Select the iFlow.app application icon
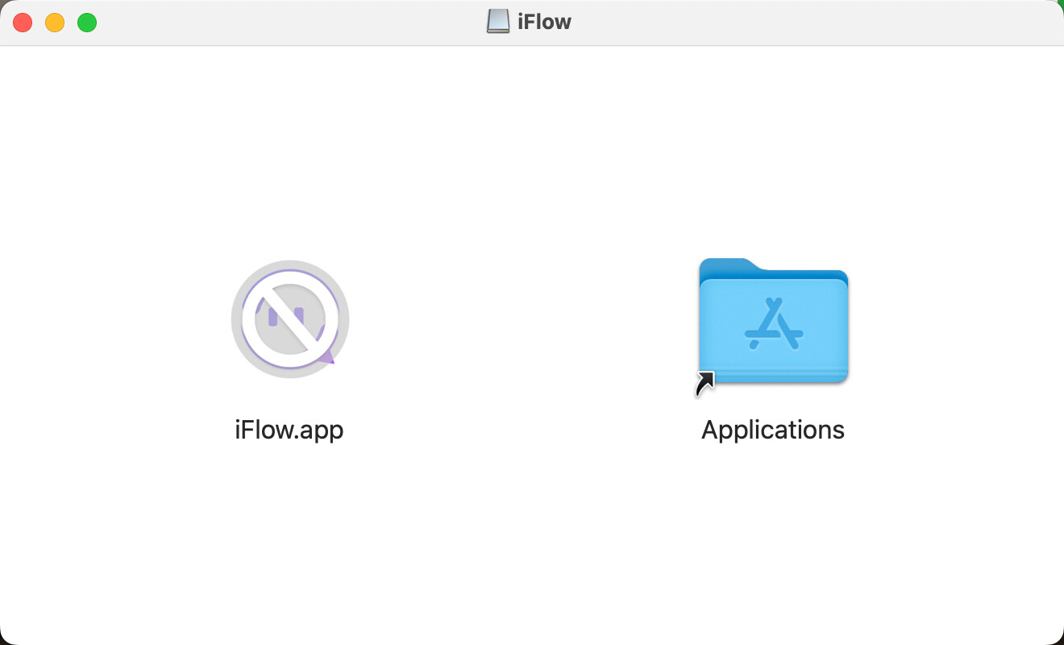 (x=289, y=319)
